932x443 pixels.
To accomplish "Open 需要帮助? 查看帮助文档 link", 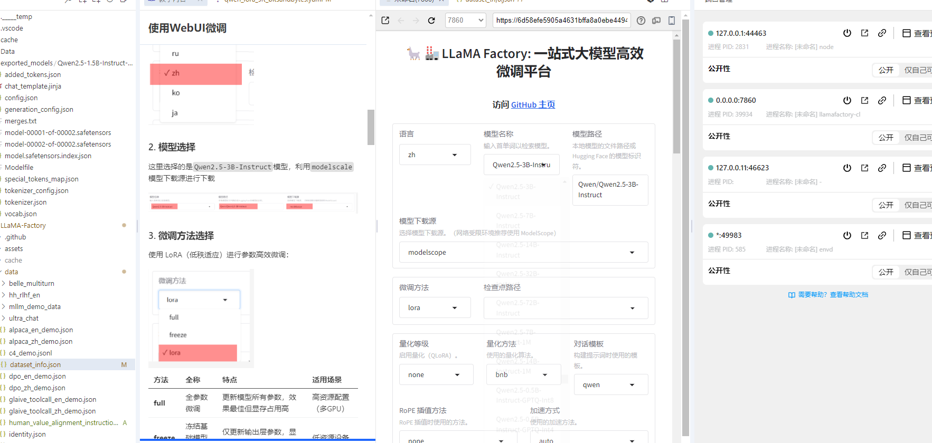I will tap(828, 295).
